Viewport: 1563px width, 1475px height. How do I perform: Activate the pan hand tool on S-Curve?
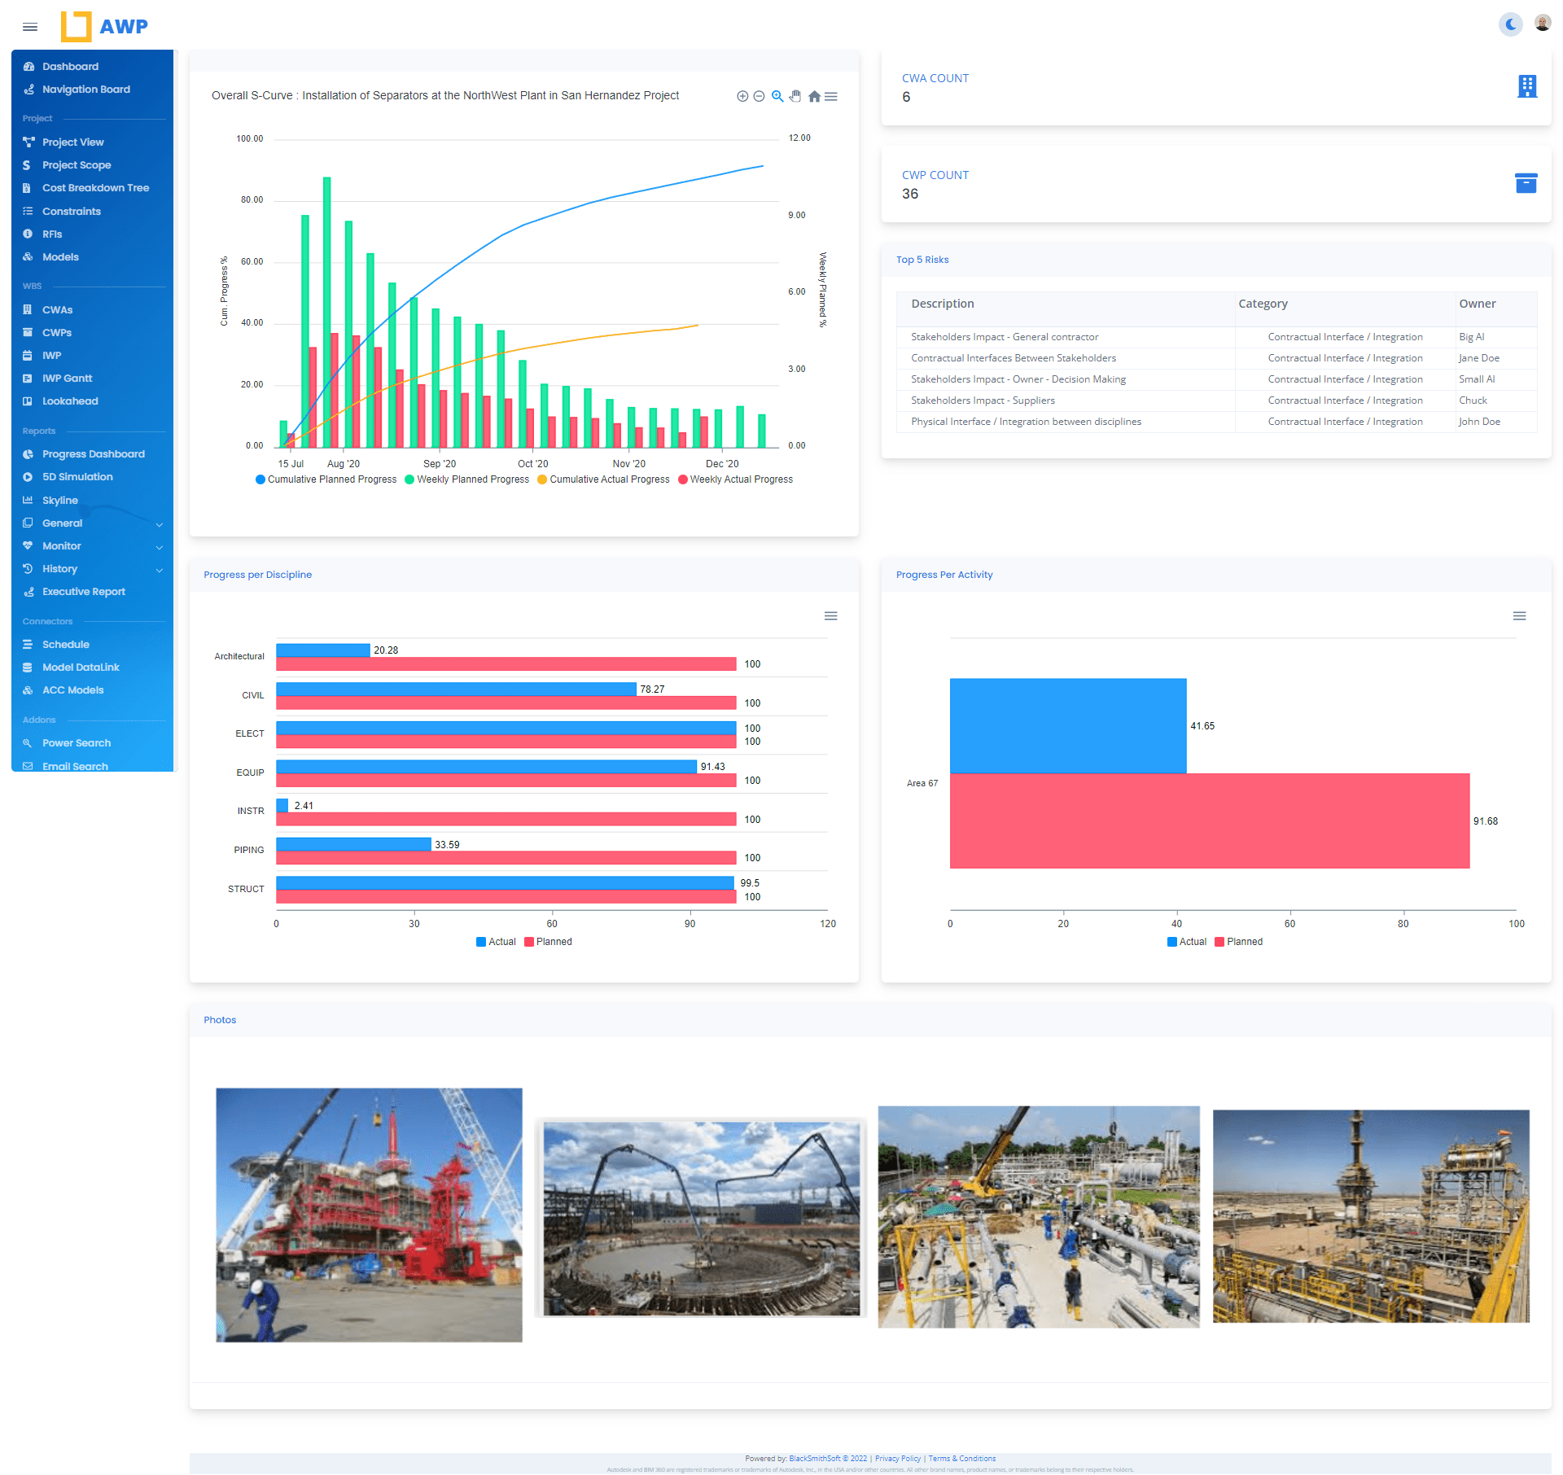coord(795,96)
